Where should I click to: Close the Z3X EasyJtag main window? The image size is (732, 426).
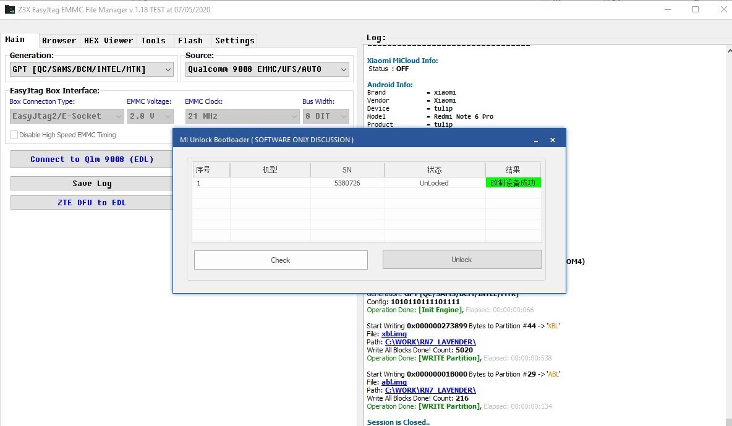pyautogui.click(x=723, y=9)
